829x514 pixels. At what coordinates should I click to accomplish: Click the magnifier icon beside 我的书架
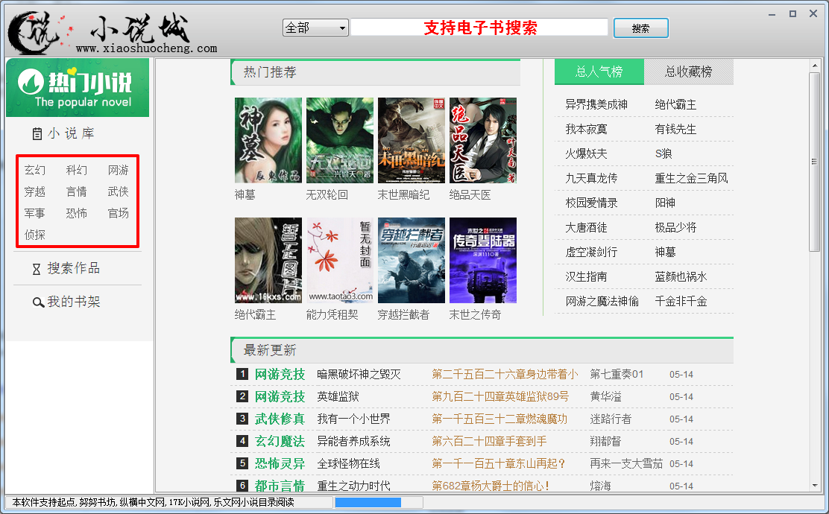click(x=37, y=302)
